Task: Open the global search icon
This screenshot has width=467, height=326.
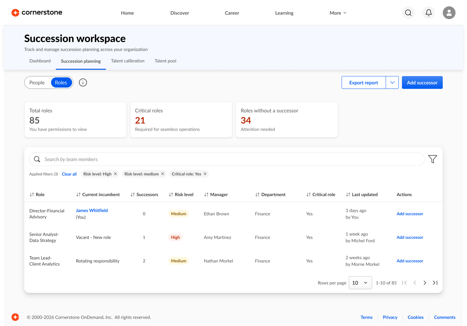Action: 408,13
